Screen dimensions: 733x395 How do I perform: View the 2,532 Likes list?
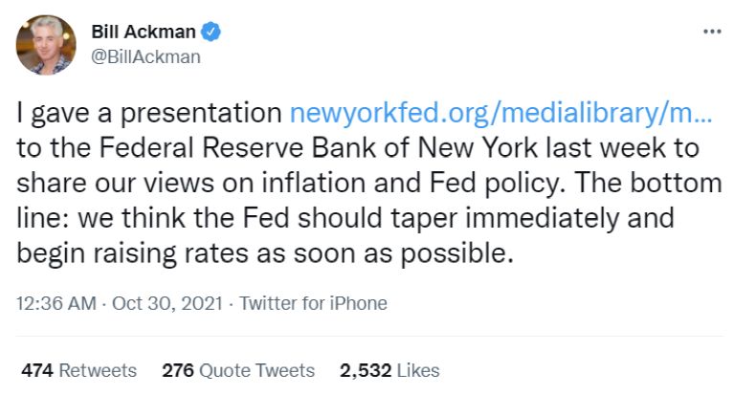(x=389, y=370)
